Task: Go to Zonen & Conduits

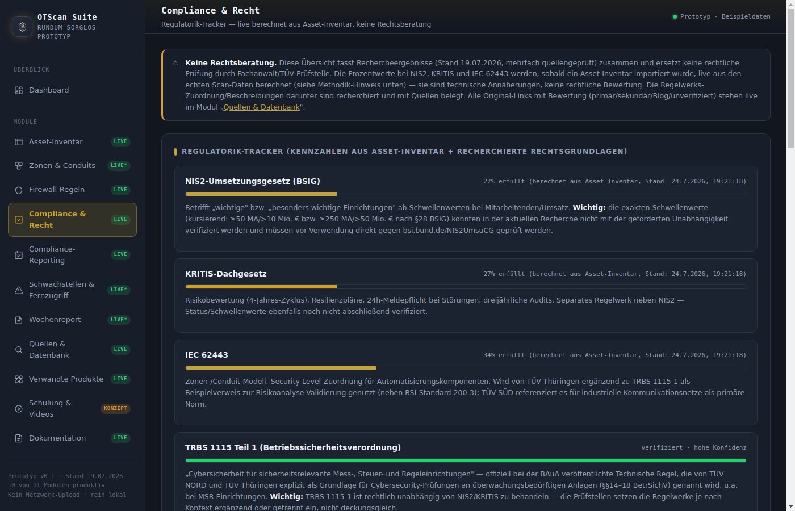Action: [x=72, y=166]
